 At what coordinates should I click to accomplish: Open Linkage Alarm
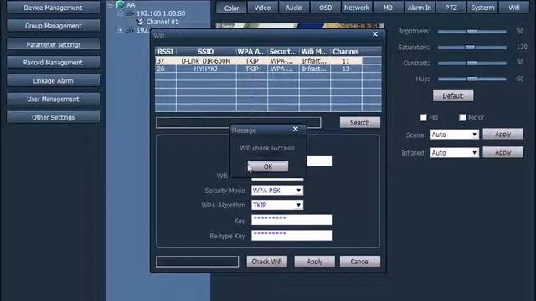pos(53,81)
